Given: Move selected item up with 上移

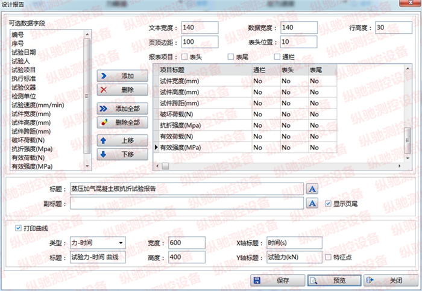Looking at the screenshot, I should click(x=122, y=140).
